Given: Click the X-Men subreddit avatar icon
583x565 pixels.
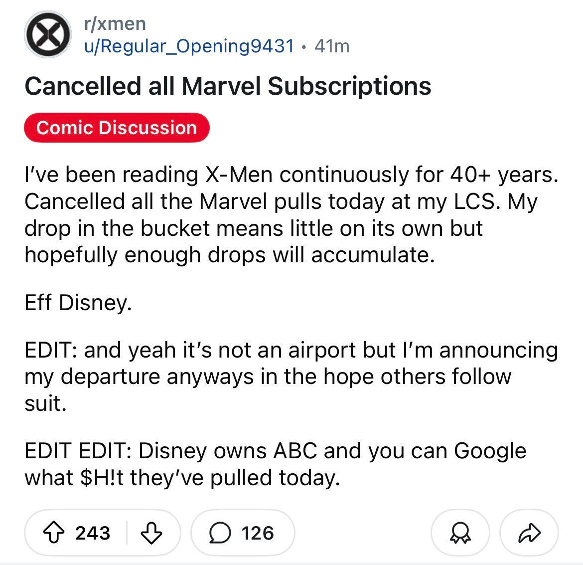Looking at the screenshot, I should [x=47, y=36].
